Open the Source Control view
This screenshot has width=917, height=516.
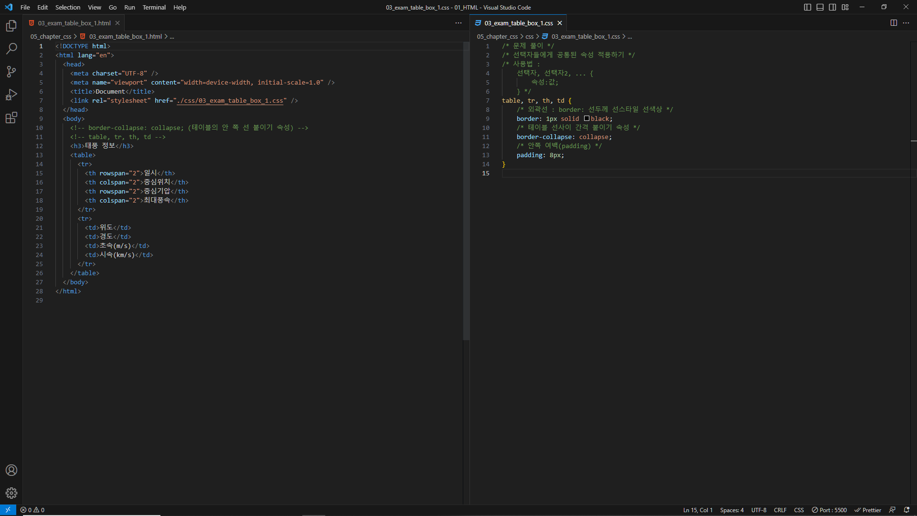click(x=11, y=72)
